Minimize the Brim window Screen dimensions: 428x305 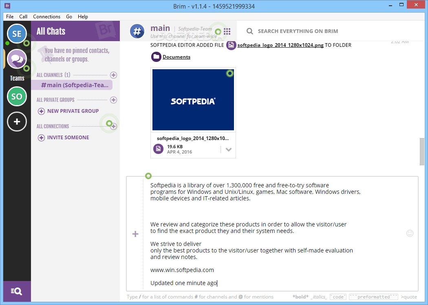tap(390, 5)
